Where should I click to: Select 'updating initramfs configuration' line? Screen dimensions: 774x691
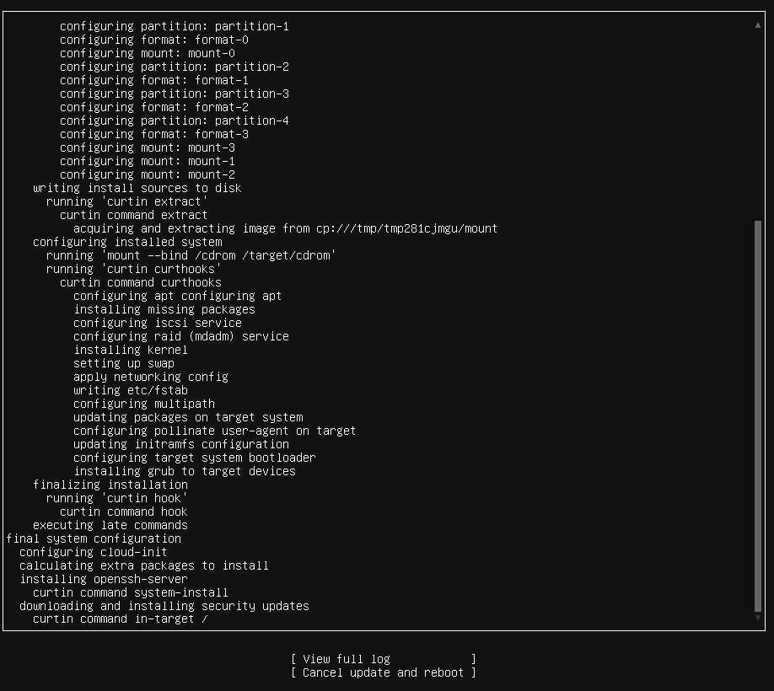(181, 444)
